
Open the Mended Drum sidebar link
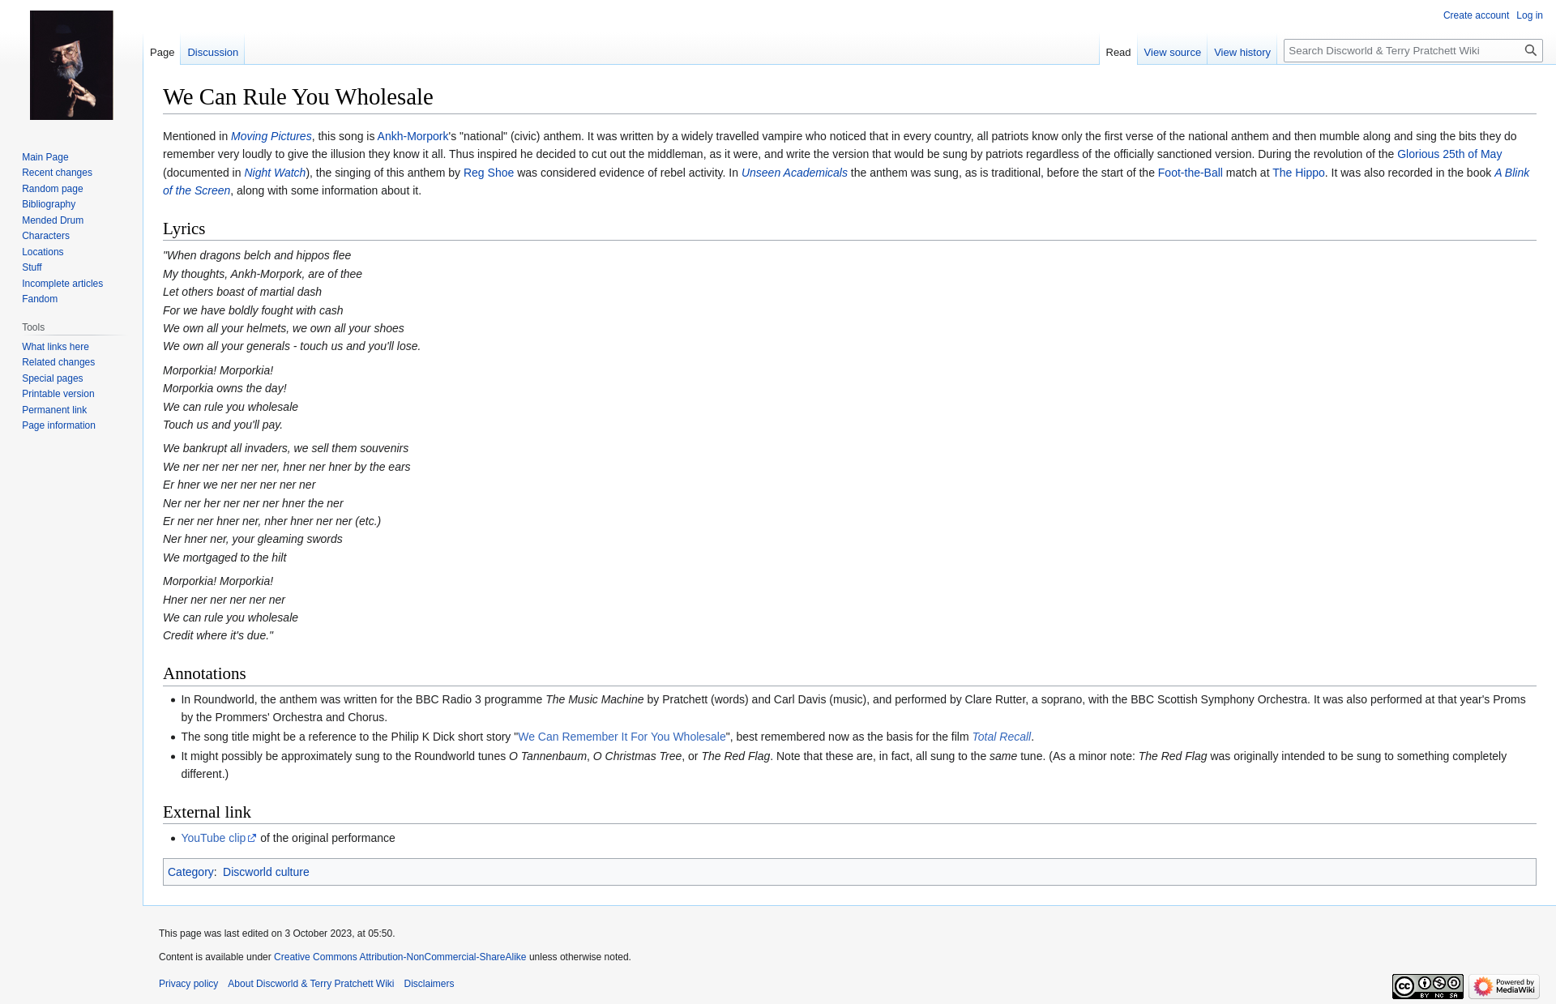point(52,220)
